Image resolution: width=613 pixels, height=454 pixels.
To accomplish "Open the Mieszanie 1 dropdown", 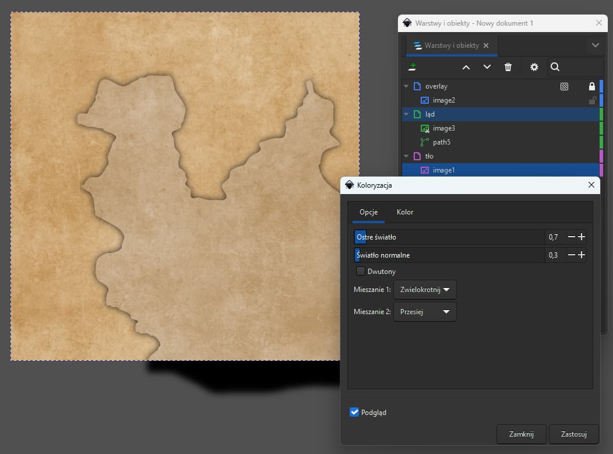I will coord(425,290).
